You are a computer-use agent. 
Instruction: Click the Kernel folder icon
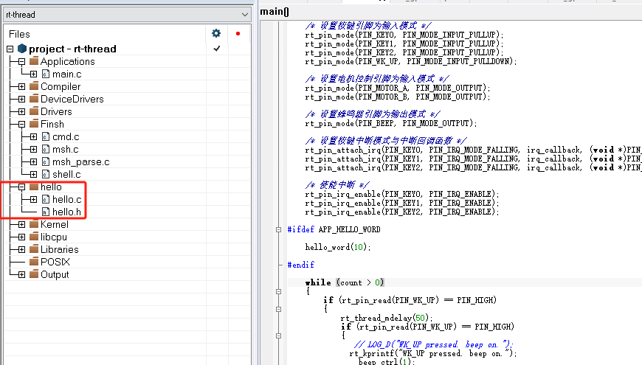pos(34,224)
